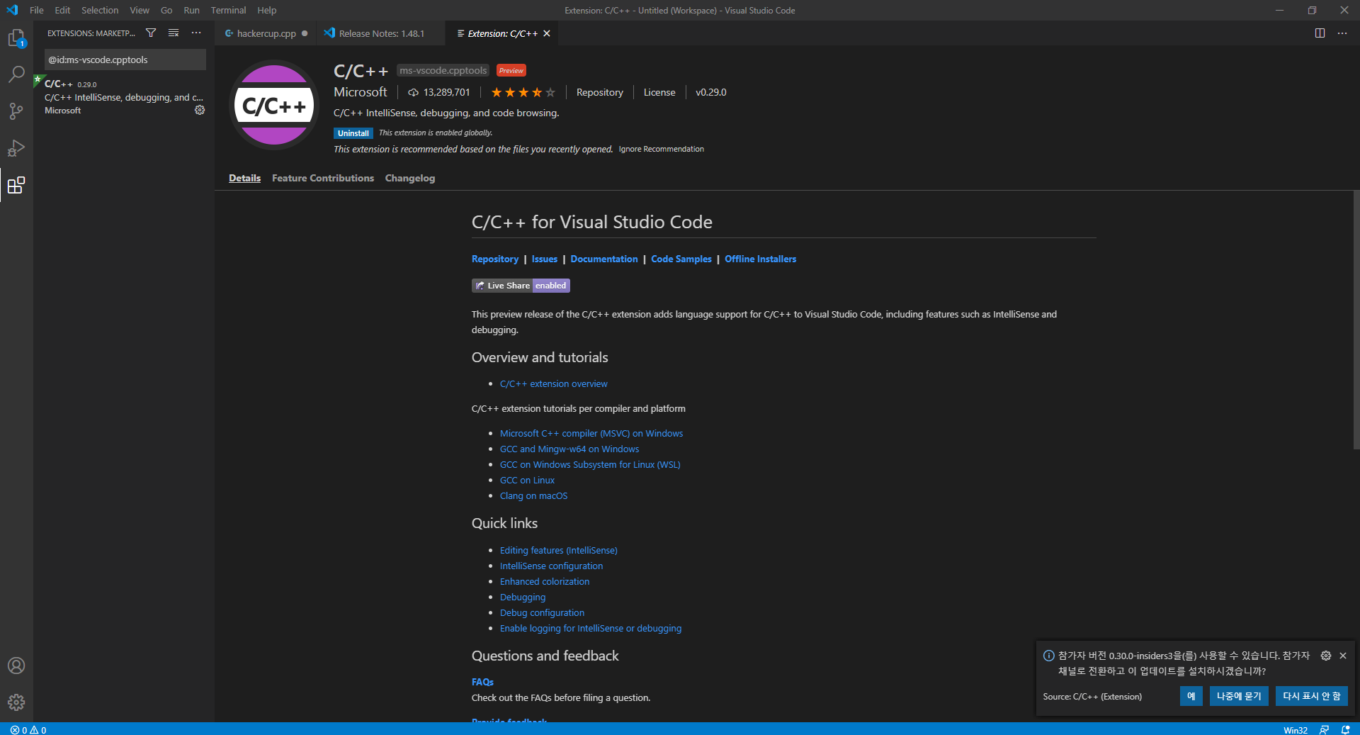The image size is (1360, 735).
Task: Click the 다시 표시 안 함 button
Action: coord(1312,696)
